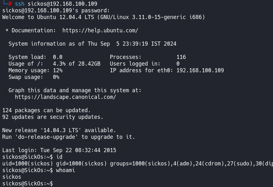Open the help.ubuntu.com documentation link
The width and height of the screenshot is (273, 187).
pyautogui.click(x=100, y=30)
